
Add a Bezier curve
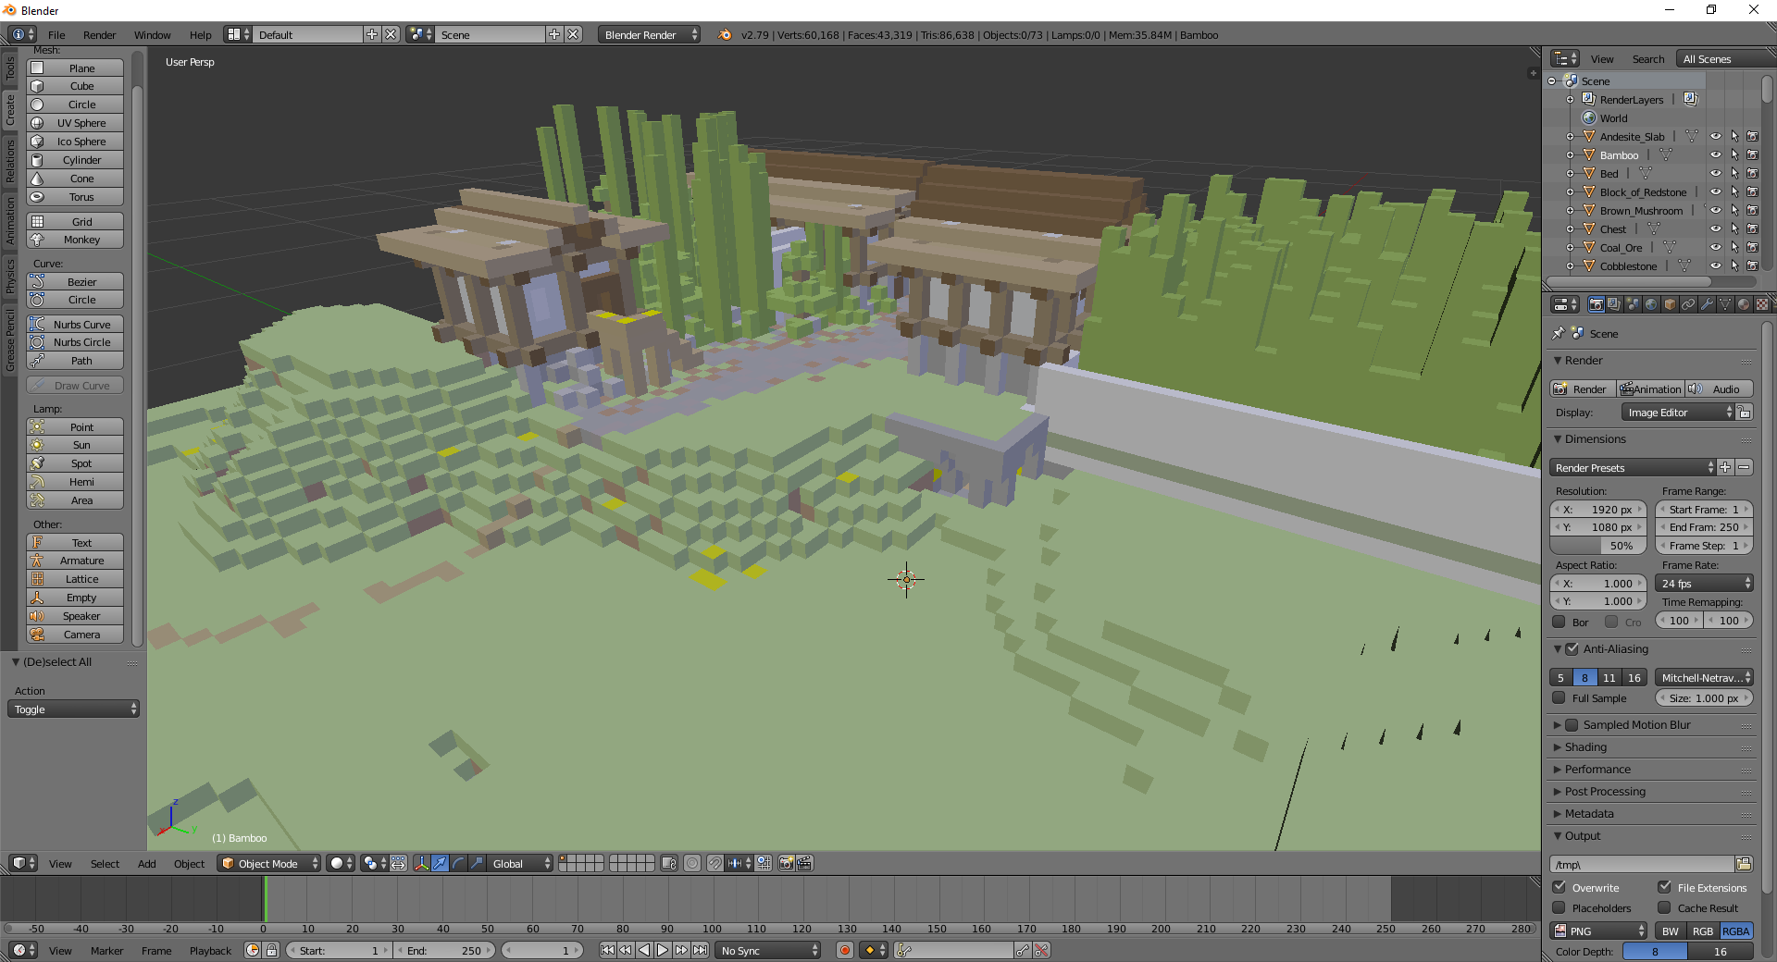tap(75, 282)
